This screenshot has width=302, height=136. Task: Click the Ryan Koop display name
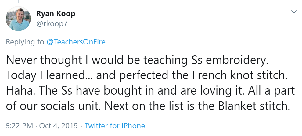tap(56, 14)
